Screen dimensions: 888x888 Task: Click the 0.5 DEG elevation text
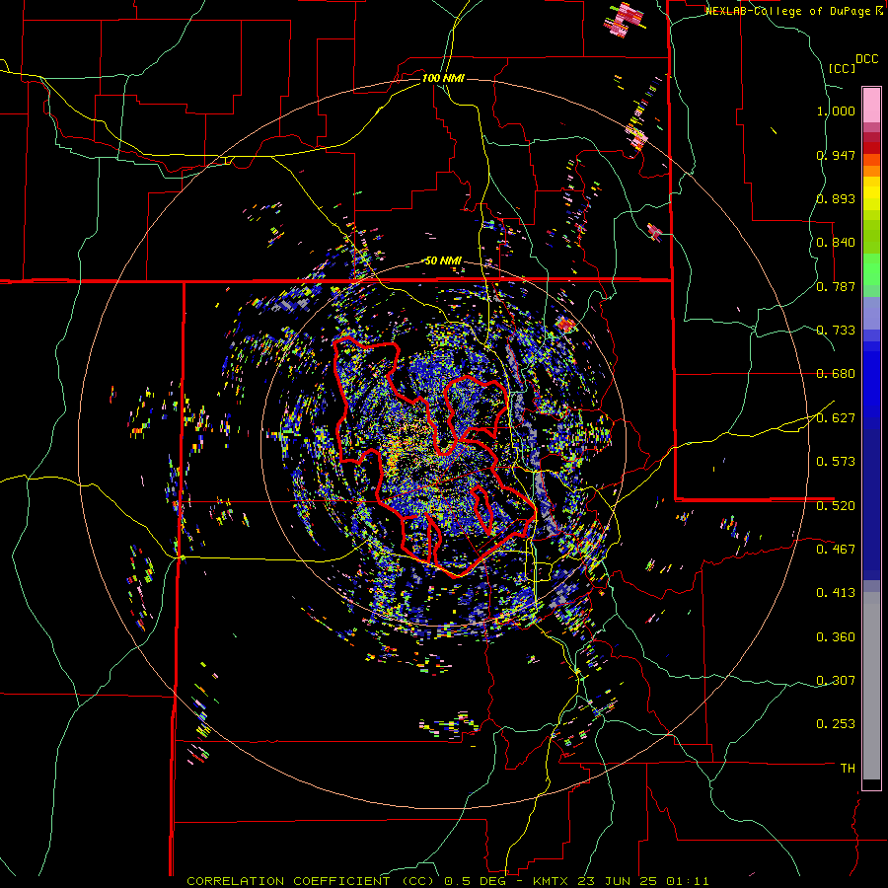point(476,881)
